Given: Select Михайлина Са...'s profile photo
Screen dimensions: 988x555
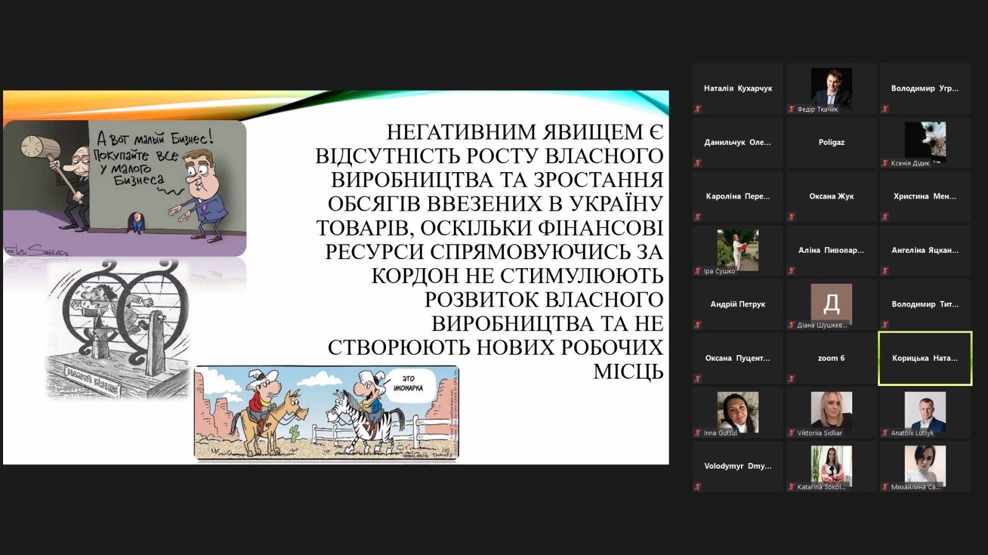Looking at the screenshot, I should 925,466.
